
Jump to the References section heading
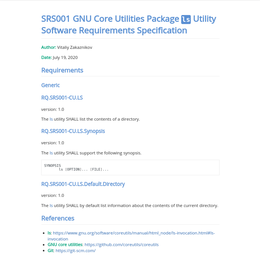58,218
